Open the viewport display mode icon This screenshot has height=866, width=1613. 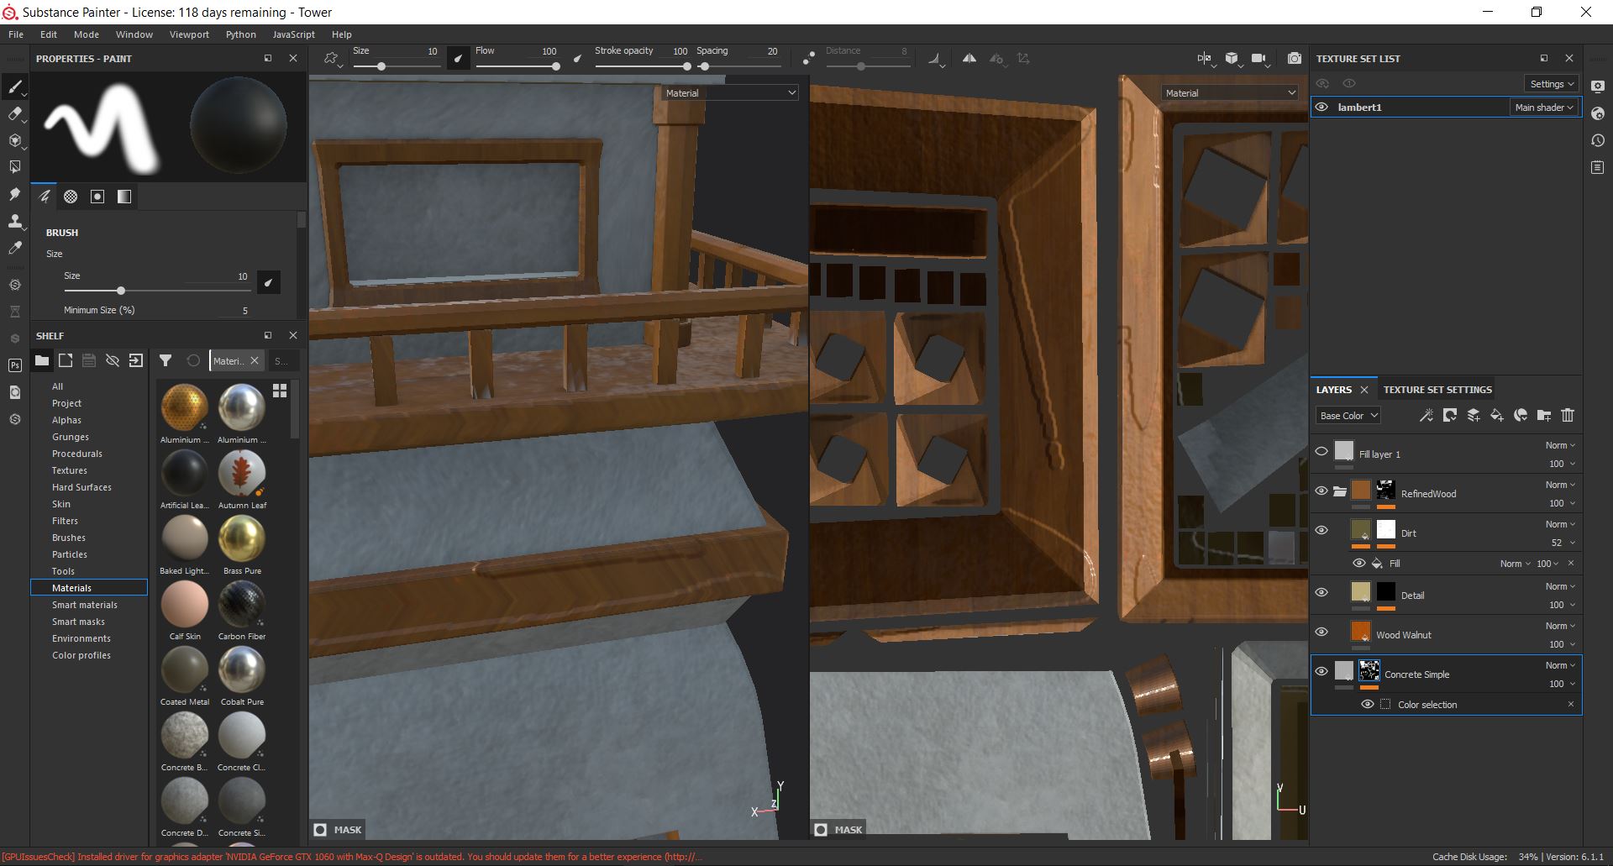[x=1204, y=59]
